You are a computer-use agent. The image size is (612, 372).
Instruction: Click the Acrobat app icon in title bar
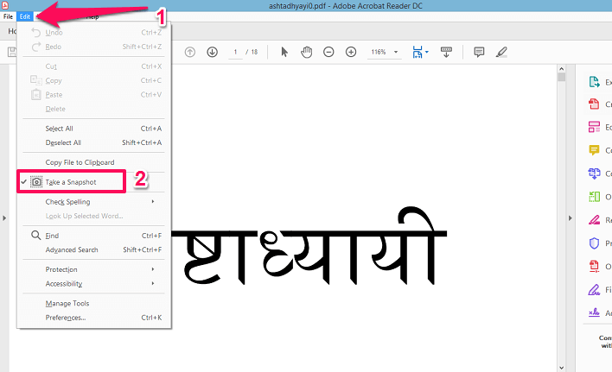pyautogui.click(x=5, y=5)
